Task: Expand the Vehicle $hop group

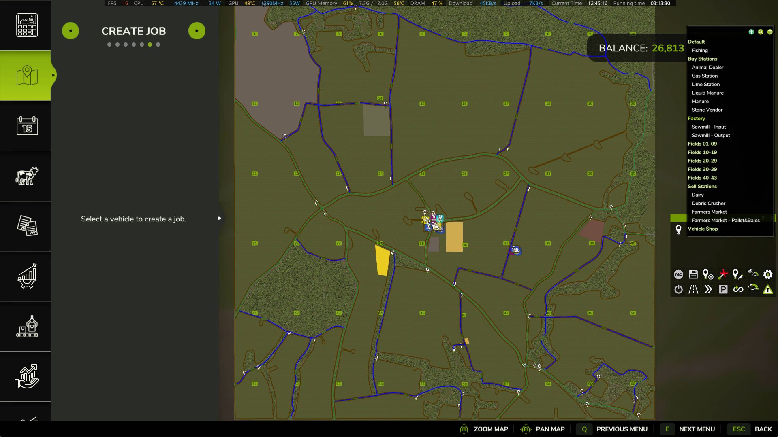Action: coord(703,229)
